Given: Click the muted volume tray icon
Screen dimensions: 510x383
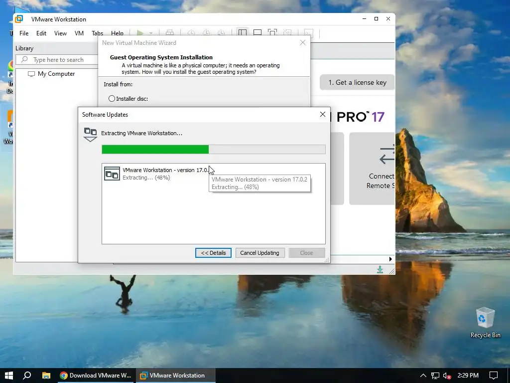Looking at the screenshot, I should point(447,376).
